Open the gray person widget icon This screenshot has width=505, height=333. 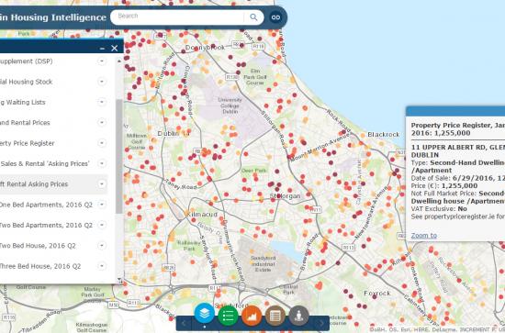pyautogui.click(x=299, y=316)
